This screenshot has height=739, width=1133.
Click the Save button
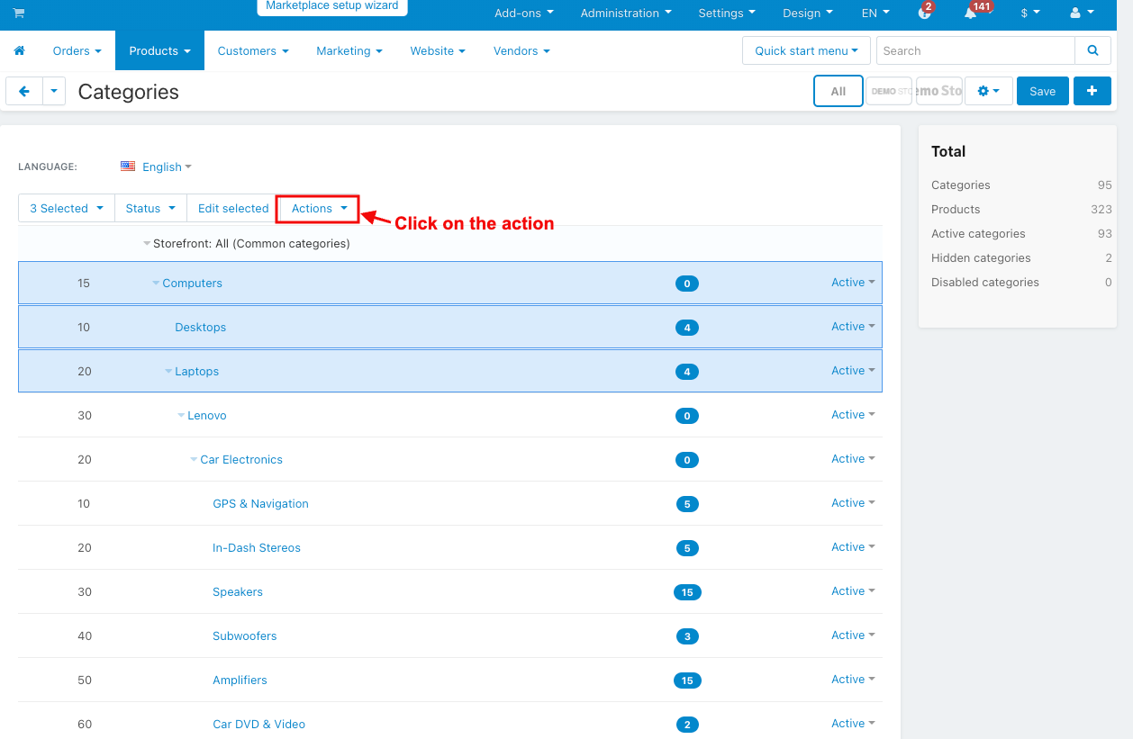(1042, 91)
